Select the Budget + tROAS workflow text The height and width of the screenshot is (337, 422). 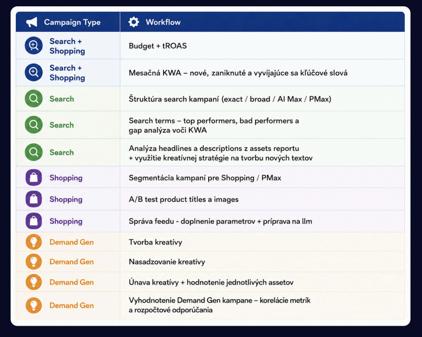click(x=158, y=46)
